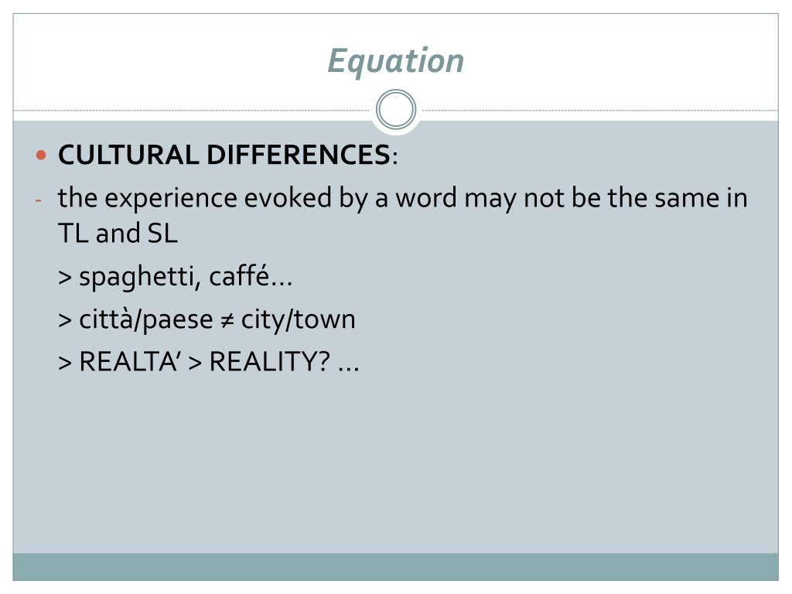Click the word 'spaghetti'
This screenshot has height=594, width=792.
click(138, 278)
